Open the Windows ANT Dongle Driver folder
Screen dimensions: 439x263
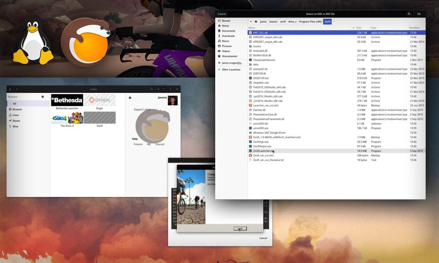[337, 133]
